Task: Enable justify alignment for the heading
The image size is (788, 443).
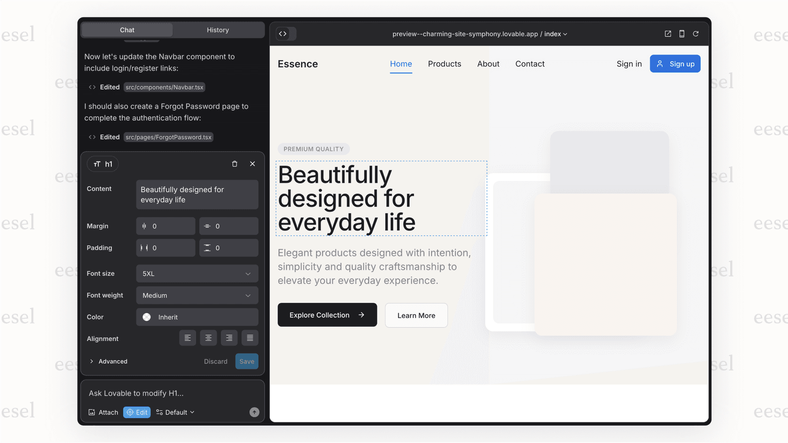Action: click(x=250, y=338)
